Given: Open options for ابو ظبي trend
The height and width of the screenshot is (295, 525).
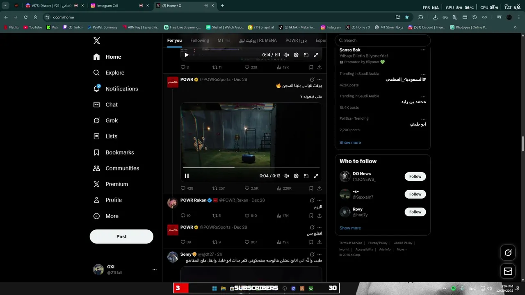Looking at the screenshot, I should pyautogui.click(x=423, y=119).
